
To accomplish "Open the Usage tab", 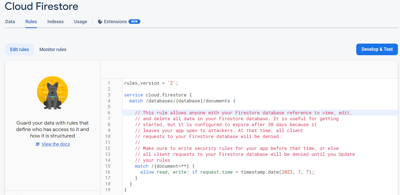I will (x=80, y=22).
